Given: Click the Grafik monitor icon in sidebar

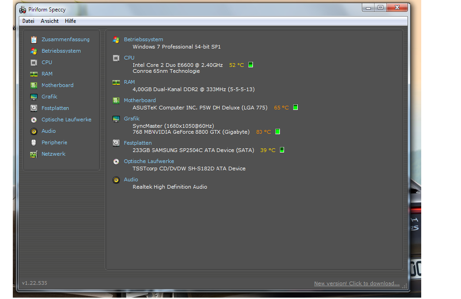Looking at the screenshot, I should tap(34, 97).
